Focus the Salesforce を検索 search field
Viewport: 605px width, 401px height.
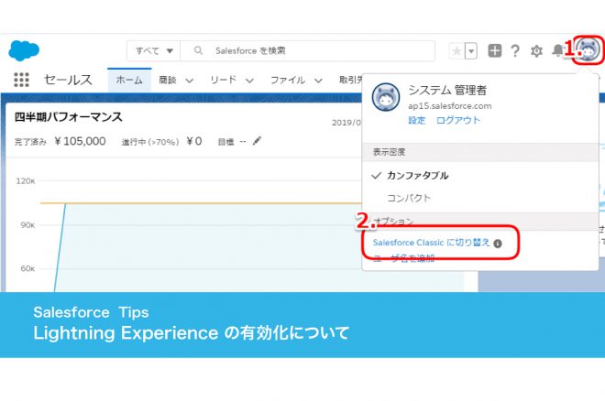click(307, 51)
